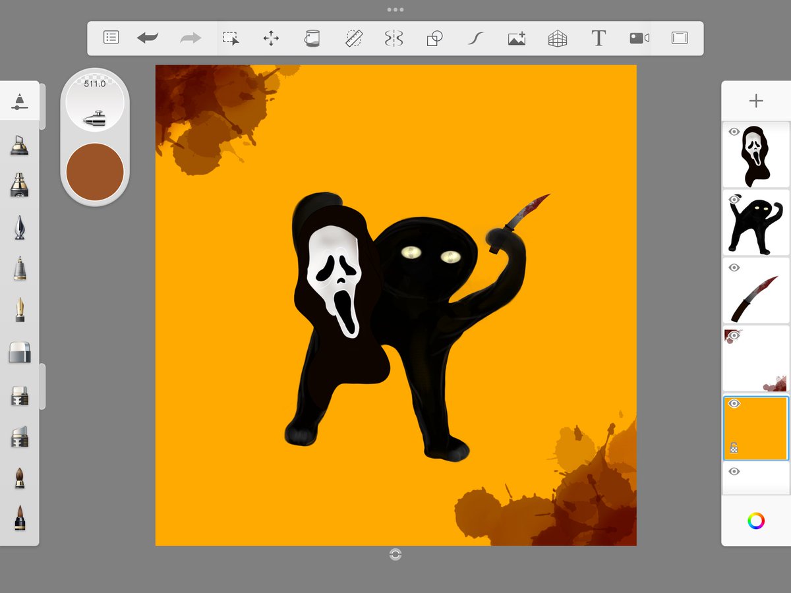Screen dimensions: 791x593
Task: Open the Ruler guides tool
Action: click(354, 38)
